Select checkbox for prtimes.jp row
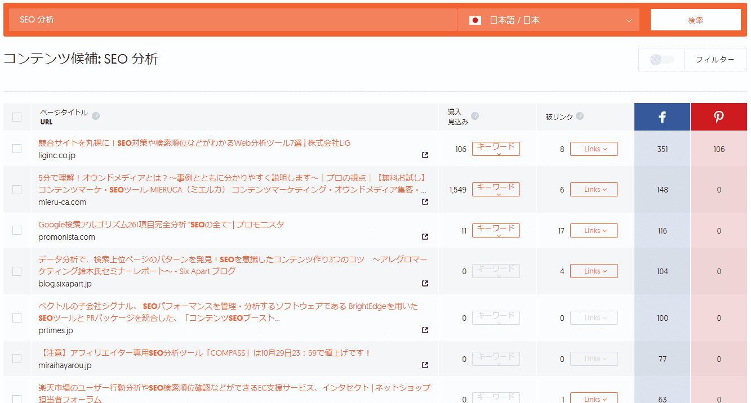The height and width of the screenshot is (403, 751). coord(17,318)
